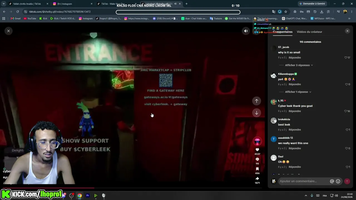Insert a mention with the @ icon

click(332, 181)
